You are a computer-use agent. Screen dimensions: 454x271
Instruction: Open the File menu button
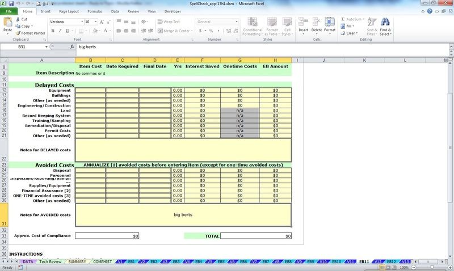9,11
